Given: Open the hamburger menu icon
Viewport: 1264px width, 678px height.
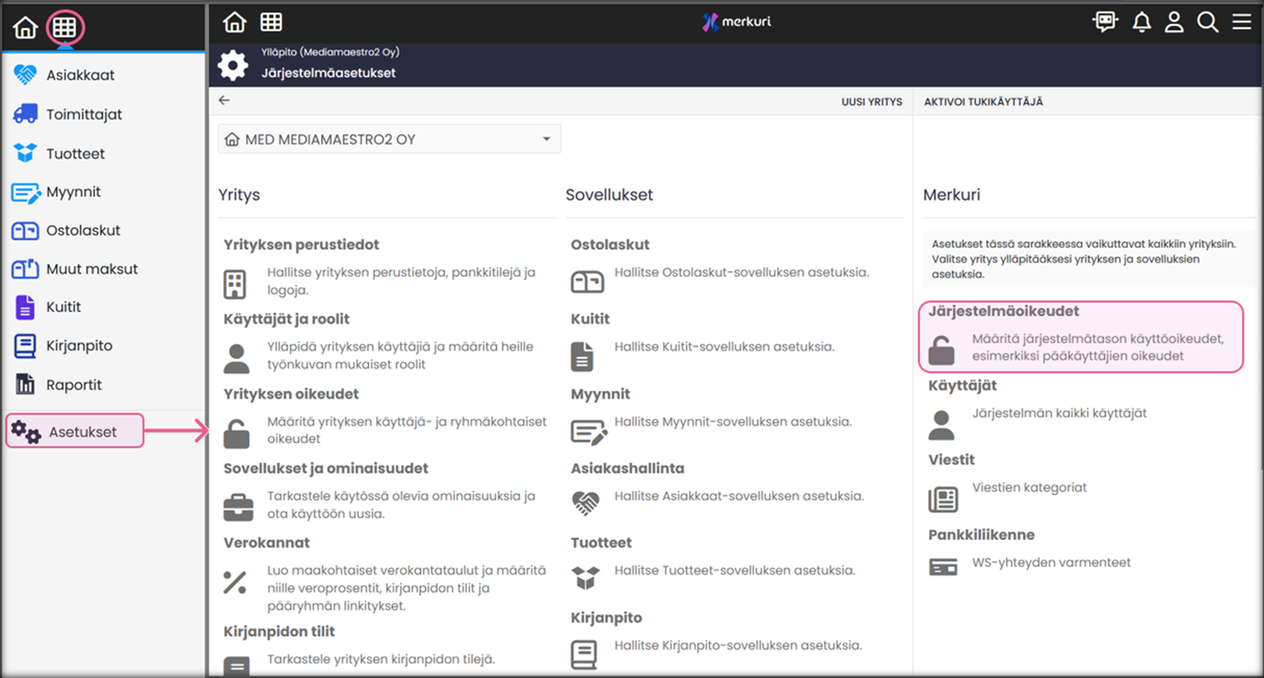Looking at the screenshot, I should point(1241,22).
